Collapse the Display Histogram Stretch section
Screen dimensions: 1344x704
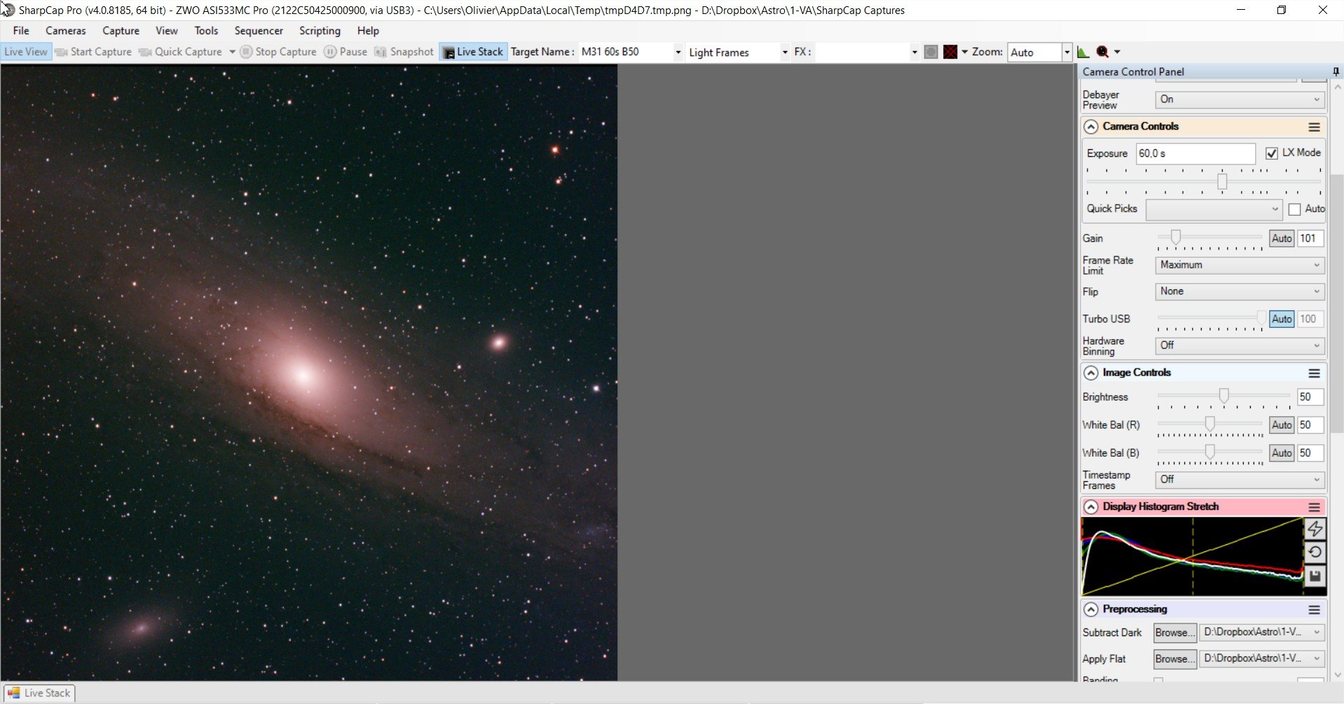1091,506
